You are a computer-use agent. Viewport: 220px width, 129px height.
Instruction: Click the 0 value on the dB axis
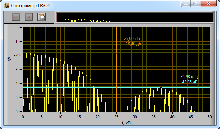(19, 28)
